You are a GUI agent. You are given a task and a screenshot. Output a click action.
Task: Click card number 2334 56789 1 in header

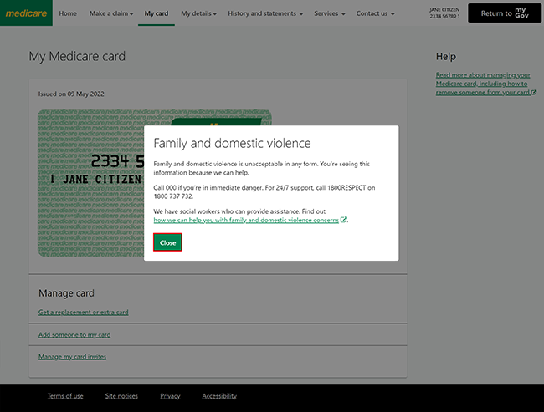[444, 16]
